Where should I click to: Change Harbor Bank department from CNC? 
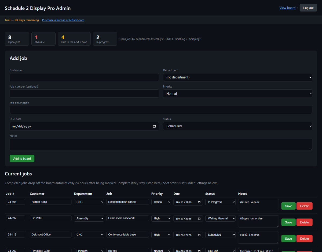(89, 202)
